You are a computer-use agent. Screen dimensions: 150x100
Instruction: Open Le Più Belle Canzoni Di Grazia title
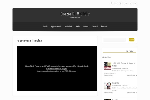point(123,64)
